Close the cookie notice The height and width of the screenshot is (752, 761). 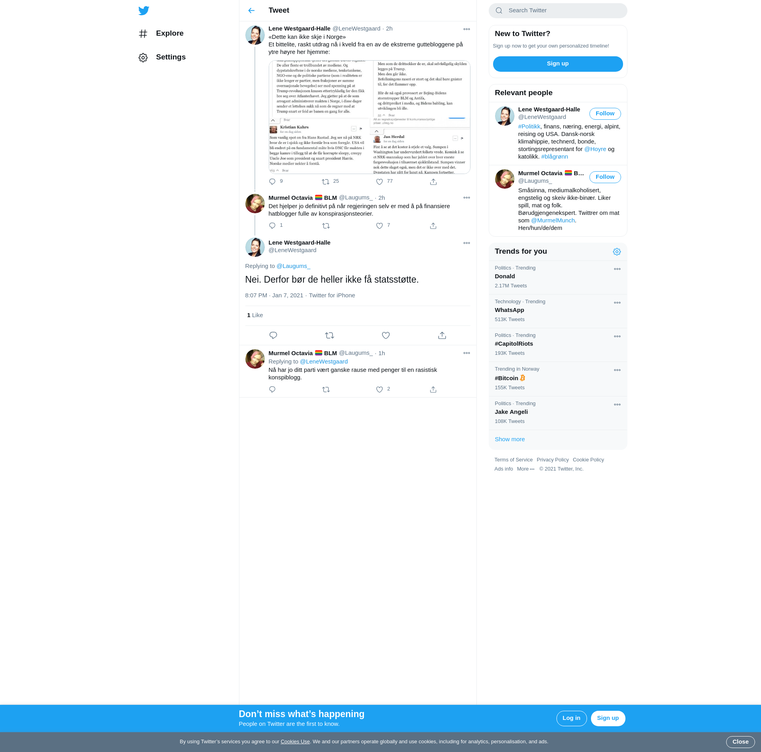tap(740, 742)
